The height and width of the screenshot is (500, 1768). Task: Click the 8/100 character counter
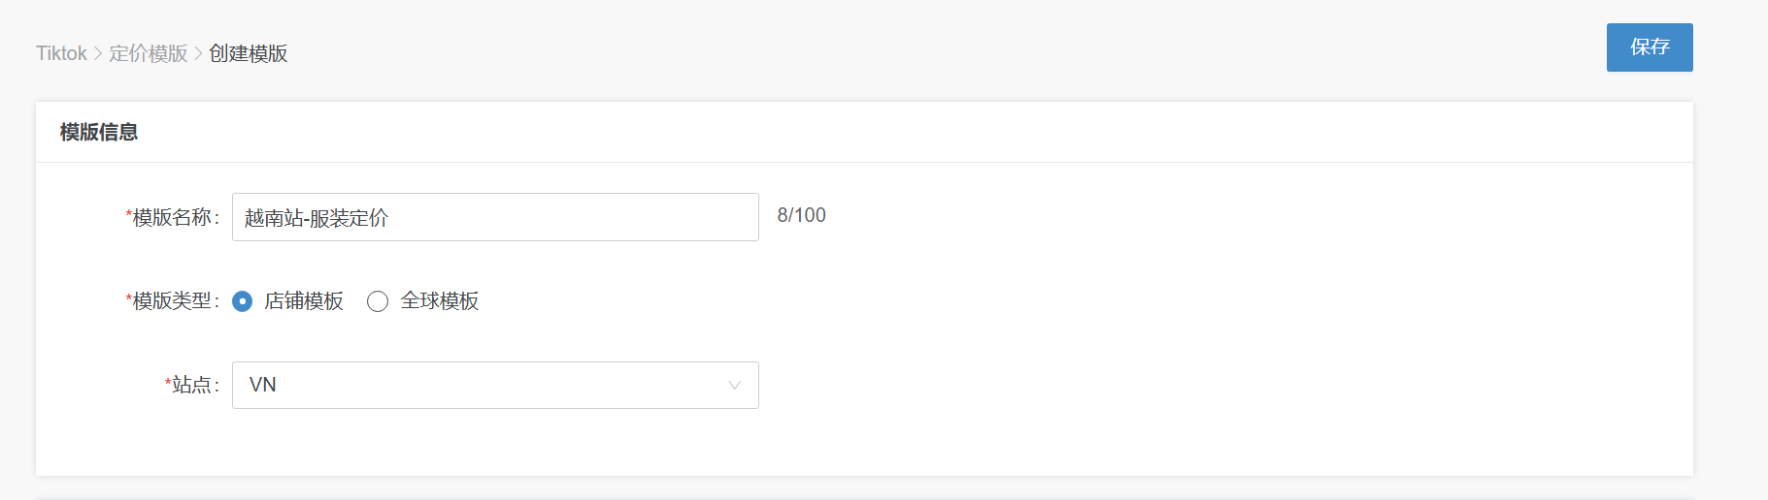801,215
